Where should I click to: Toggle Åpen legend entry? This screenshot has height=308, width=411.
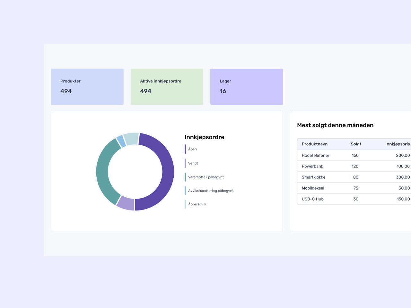[x=192, y=149]
